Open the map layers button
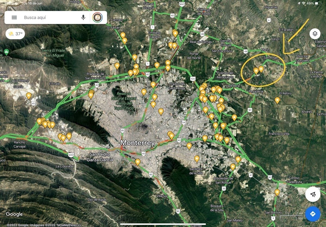 point(315,34)
